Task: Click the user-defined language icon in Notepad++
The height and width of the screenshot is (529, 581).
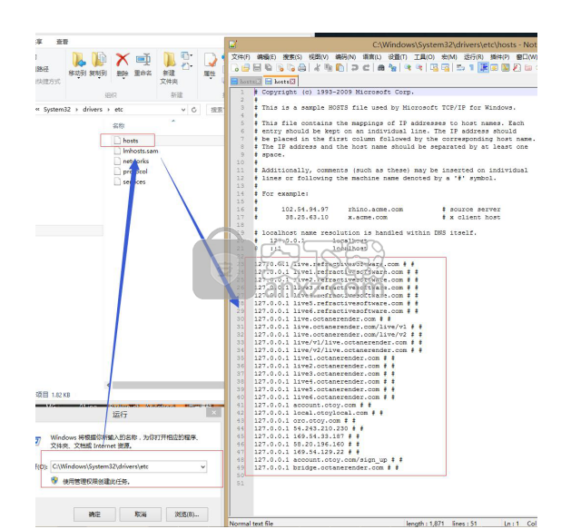Action: [x=494, y=67]
